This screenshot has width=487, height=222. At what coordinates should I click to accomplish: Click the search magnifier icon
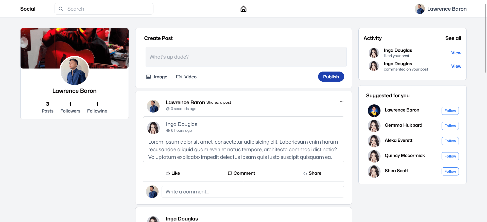(61, 9)
